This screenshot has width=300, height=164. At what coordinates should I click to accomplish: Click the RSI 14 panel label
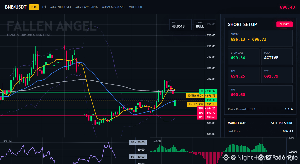pos(7,141)
